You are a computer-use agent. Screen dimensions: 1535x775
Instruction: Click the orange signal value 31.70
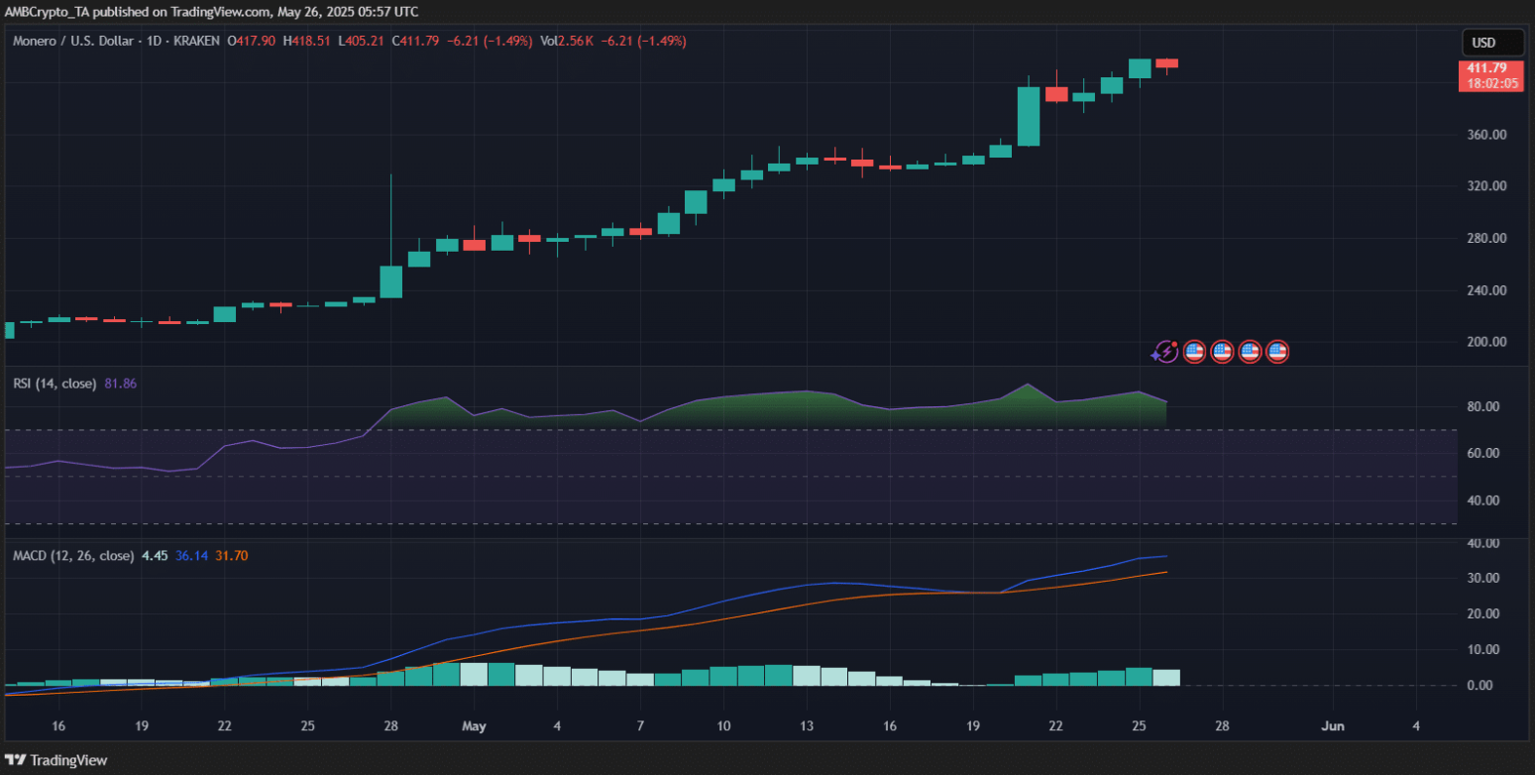click(x=231, y=556)
